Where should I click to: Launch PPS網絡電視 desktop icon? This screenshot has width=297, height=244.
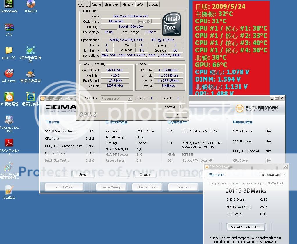[9, 99]
